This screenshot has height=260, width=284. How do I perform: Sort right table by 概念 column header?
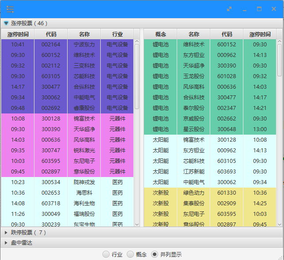[161, 34]
